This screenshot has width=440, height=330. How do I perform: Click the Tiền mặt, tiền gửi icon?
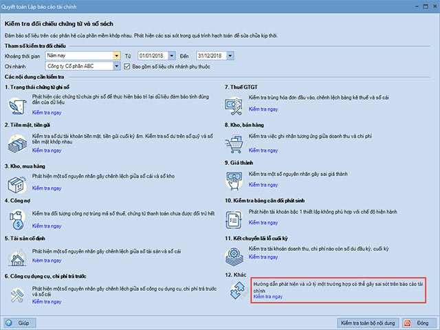pyautogui.click(x=16, y=143)
